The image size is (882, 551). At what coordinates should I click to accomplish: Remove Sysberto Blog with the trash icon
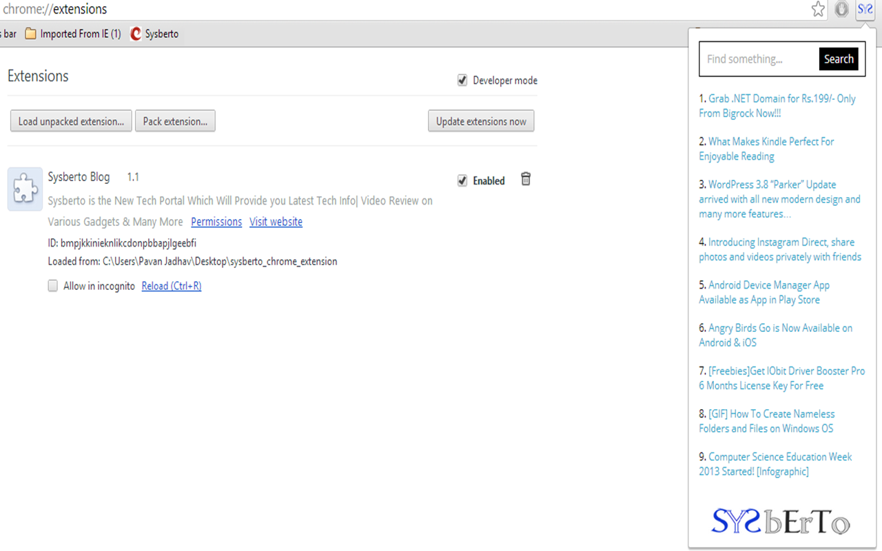526,179
